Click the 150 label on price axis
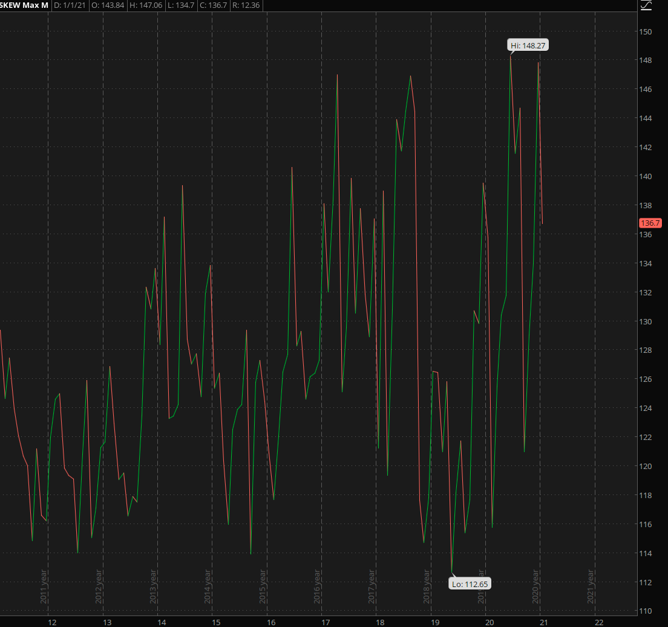 646,31
